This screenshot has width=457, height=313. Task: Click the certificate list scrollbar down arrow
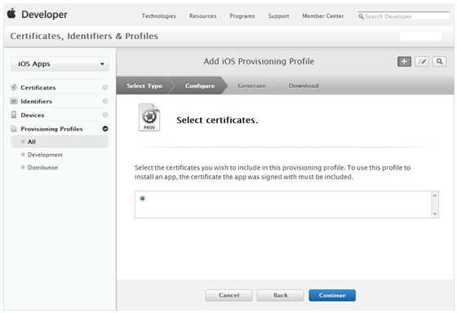(x=434, y=214)
